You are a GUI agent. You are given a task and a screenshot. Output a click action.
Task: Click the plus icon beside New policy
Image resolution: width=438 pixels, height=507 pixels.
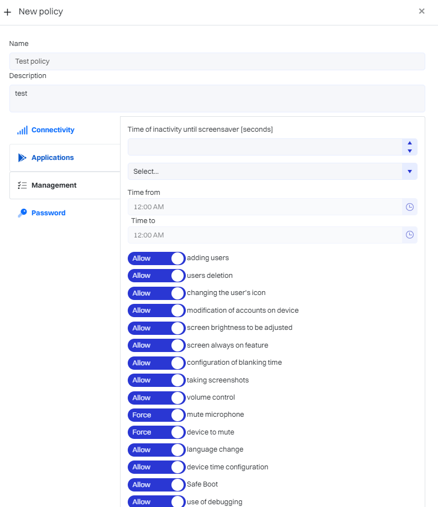8,12
